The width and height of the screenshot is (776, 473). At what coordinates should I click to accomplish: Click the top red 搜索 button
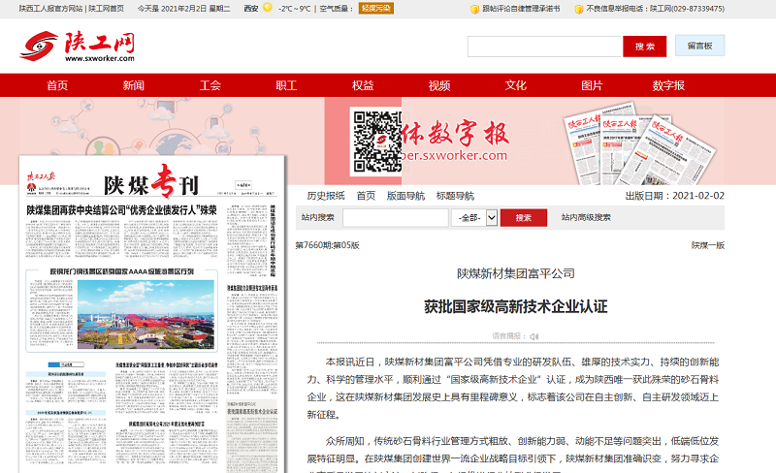coord(644,47)
